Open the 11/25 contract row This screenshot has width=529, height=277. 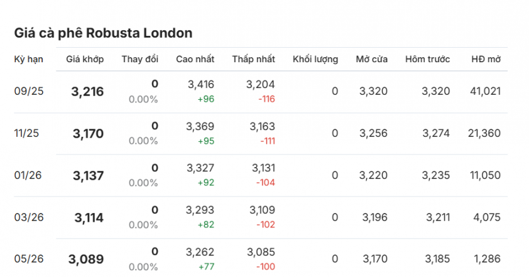(261, 134)
